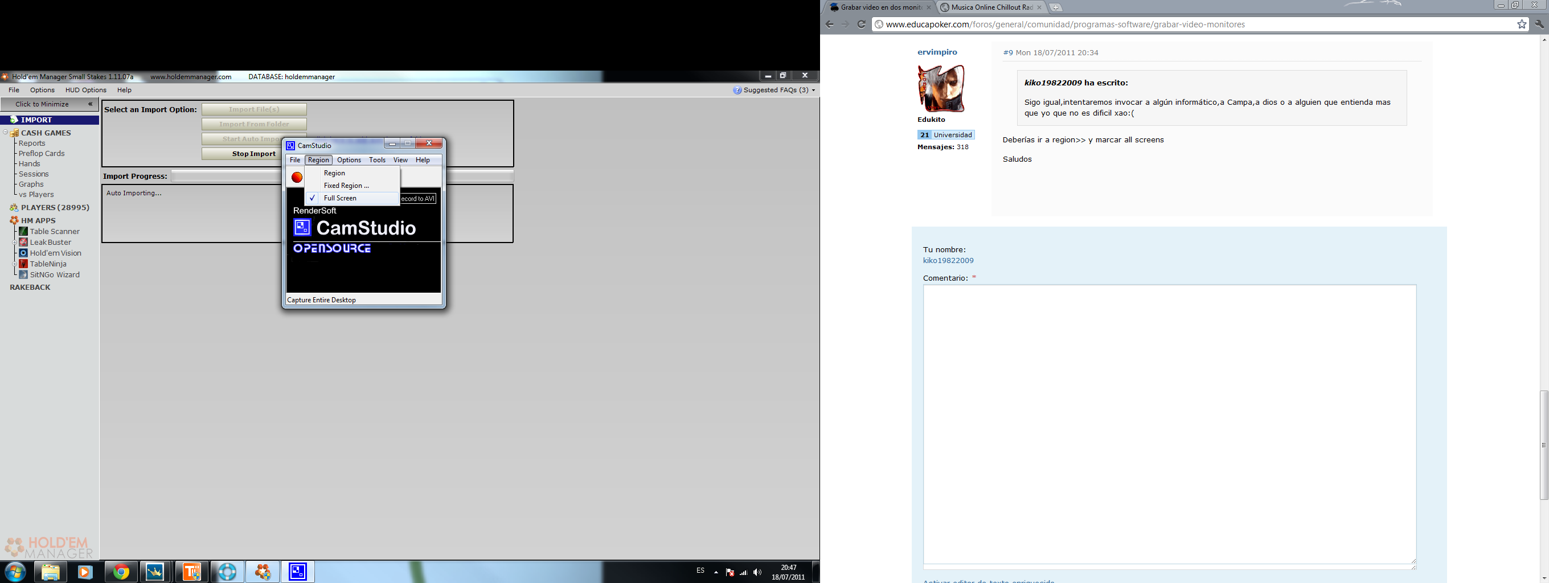Screen dimensions: 1549x583
Task: Click the Table Scanner icon in HM Apps
Action: (23, 231)
